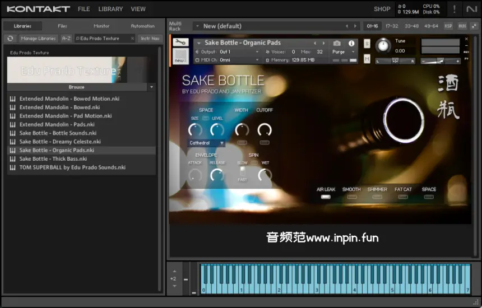The width and height of the screenshot is (482, 308).
Task: Open the instrument info icon
Action: click(x=351, y=43)
